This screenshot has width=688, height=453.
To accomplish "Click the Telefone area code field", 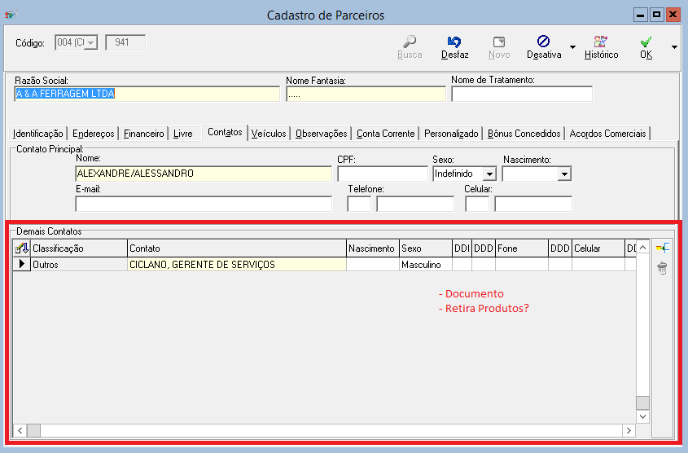I will point(359,205).
